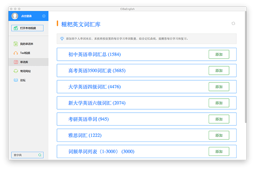This screenshot has width=255, height=170.
Task: Add 高考英语3500词汇表 with 添加
Action: coord(219,71)
